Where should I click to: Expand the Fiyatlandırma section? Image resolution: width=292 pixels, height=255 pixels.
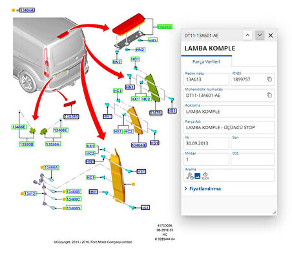pos(203,189)
